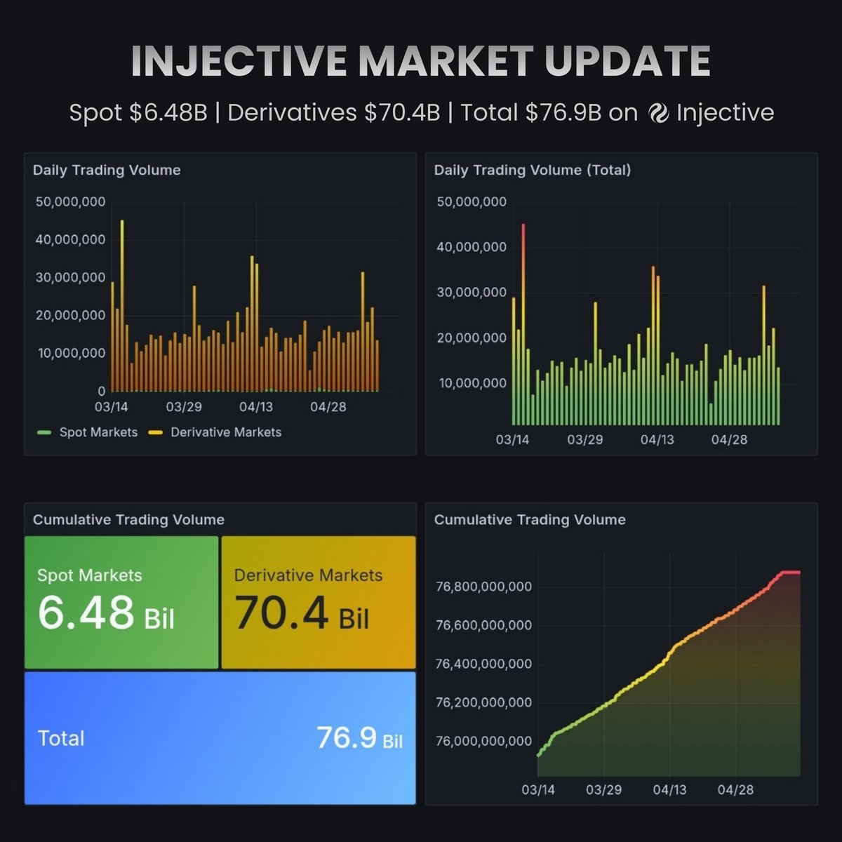Click the 03/14 label in cumulative line chart

538,790
